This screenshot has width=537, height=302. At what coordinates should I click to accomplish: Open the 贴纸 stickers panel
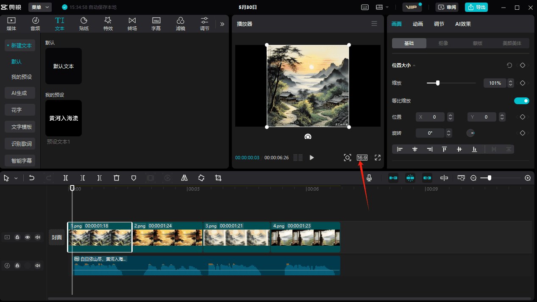coord(84,24)
